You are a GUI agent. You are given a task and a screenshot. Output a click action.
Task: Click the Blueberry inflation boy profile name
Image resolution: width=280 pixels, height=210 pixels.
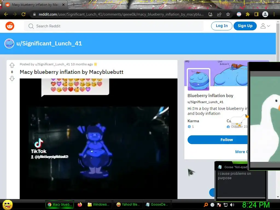click(x=210, y=95)
